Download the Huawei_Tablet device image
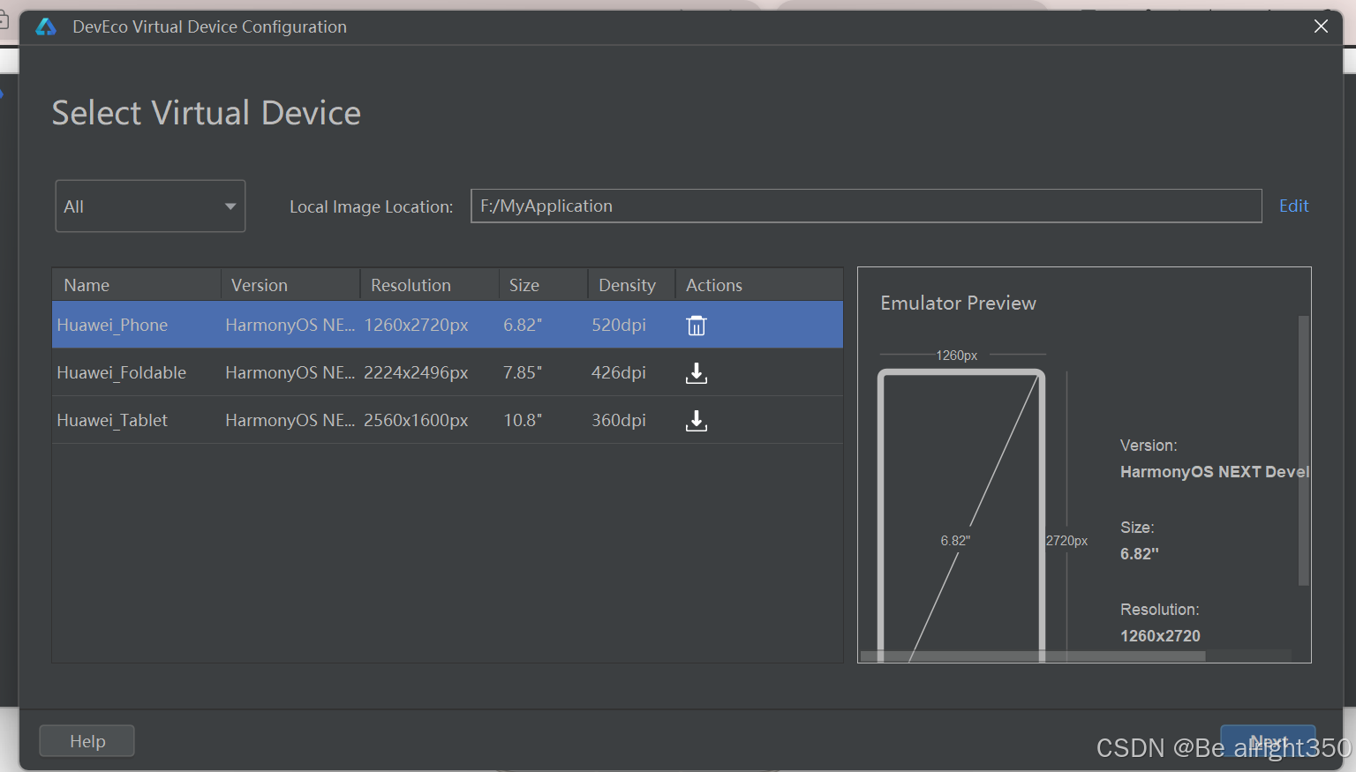1356x772 pixels. 697,421
